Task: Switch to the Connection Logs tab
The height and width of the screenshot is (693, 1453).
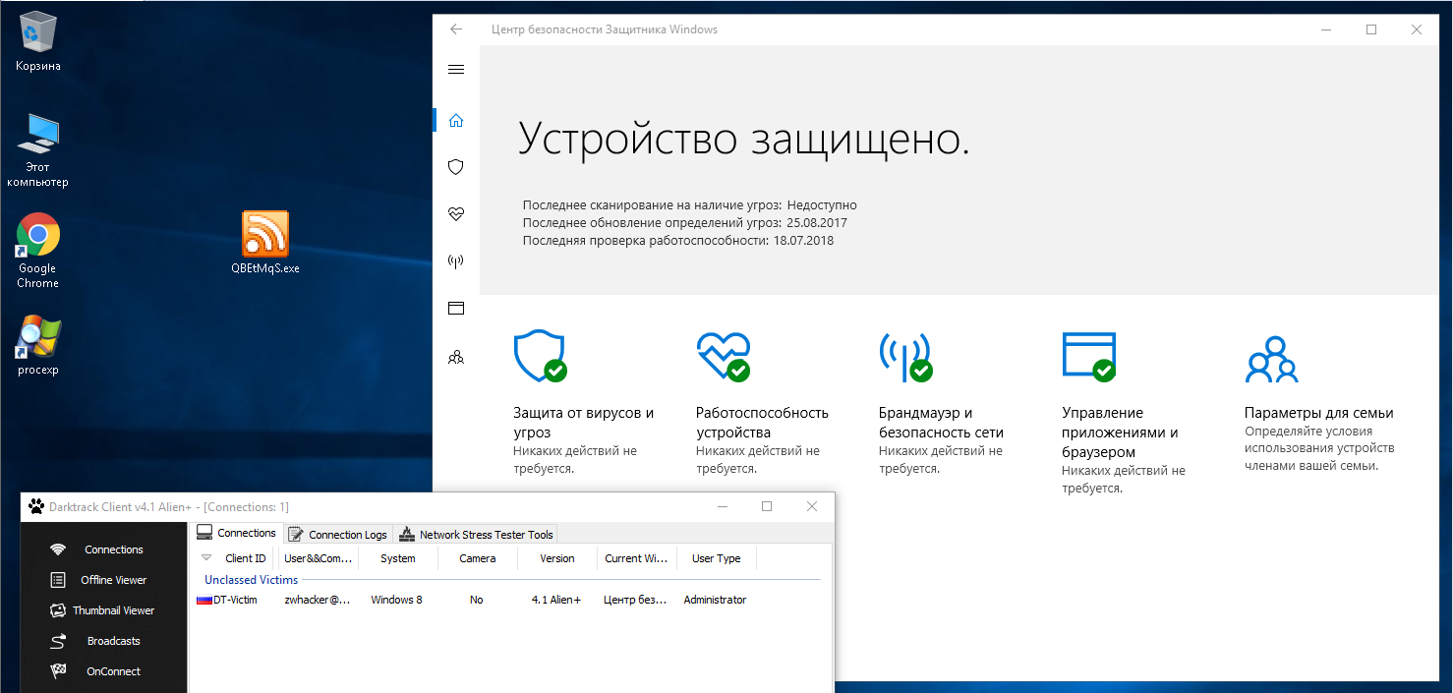Action: [x=338, y=535]
